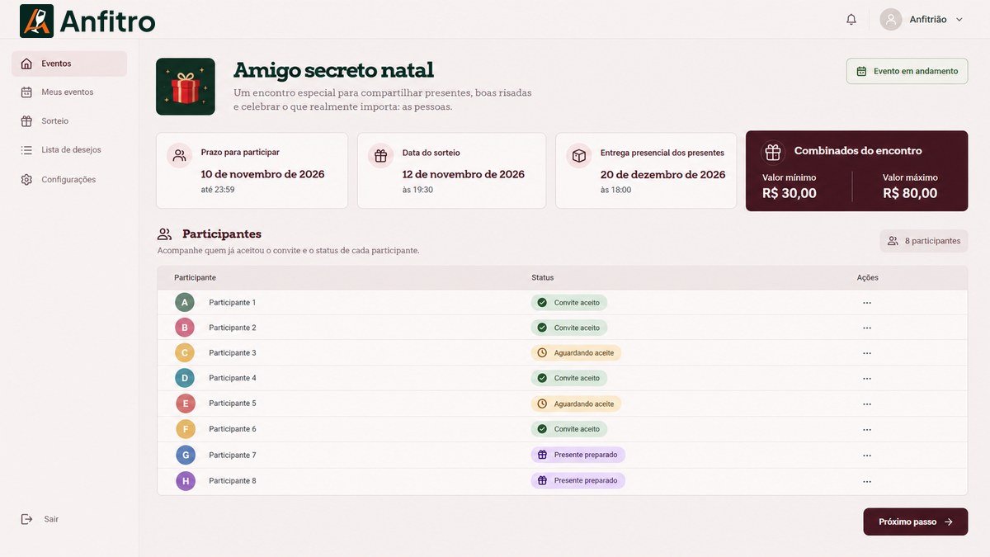
Task: Open actions menu for Participante 5
Action: 867,404
